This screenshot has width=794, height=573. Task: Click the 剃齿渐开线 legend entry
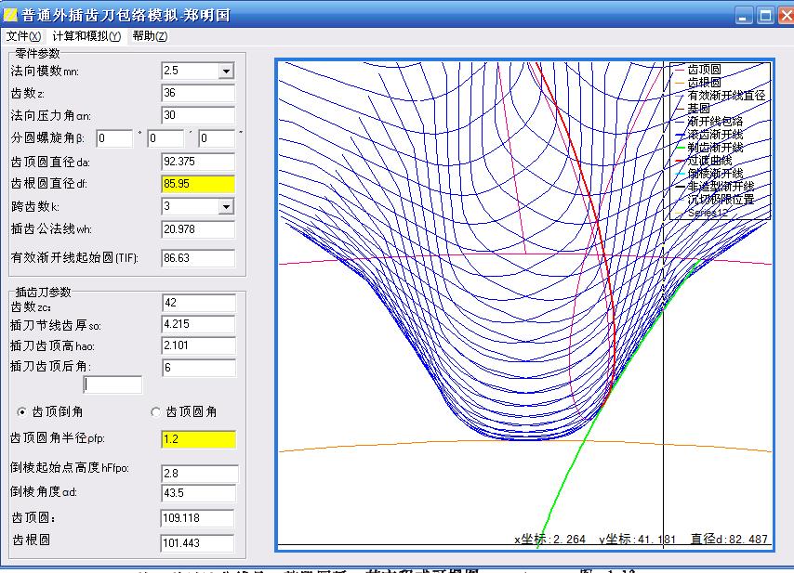coord(709,148)
